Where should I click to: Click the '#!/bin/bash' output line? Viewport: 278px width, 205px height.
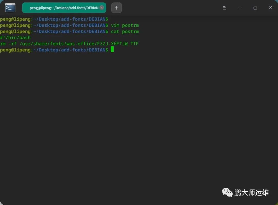pyautogui.click(x=15, y=38)
